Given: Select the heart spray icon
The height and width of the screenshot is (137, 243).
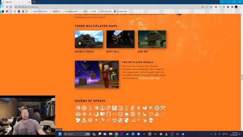Looking at the screenshot, I should (102, 114).
